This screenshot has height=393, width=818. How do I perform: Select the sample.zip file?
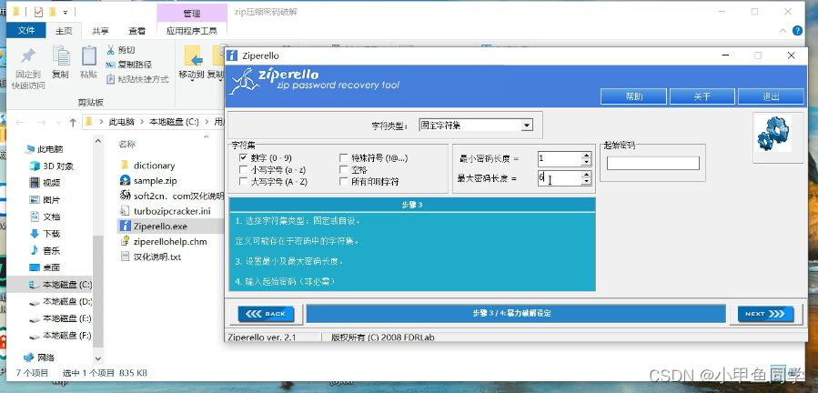pos(155,181)
